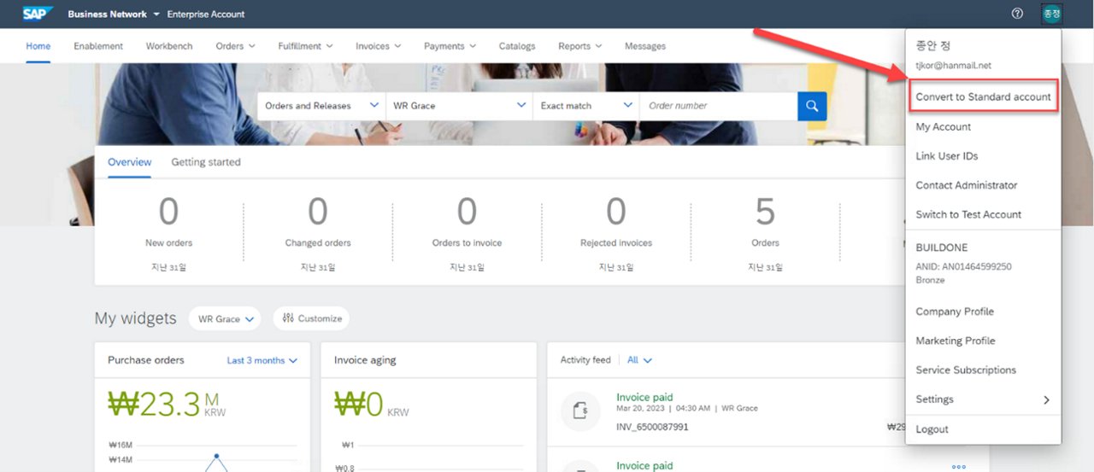Viewport: 1094px width, 472px height.
Task: Select Convert to Standard account
Action: click(983, 96)
